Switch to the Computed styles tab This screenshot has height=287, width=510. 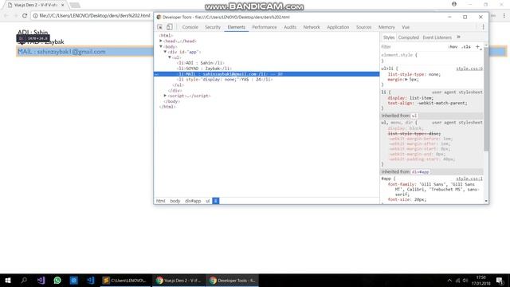pyautogui.click(x=409, y=37)
